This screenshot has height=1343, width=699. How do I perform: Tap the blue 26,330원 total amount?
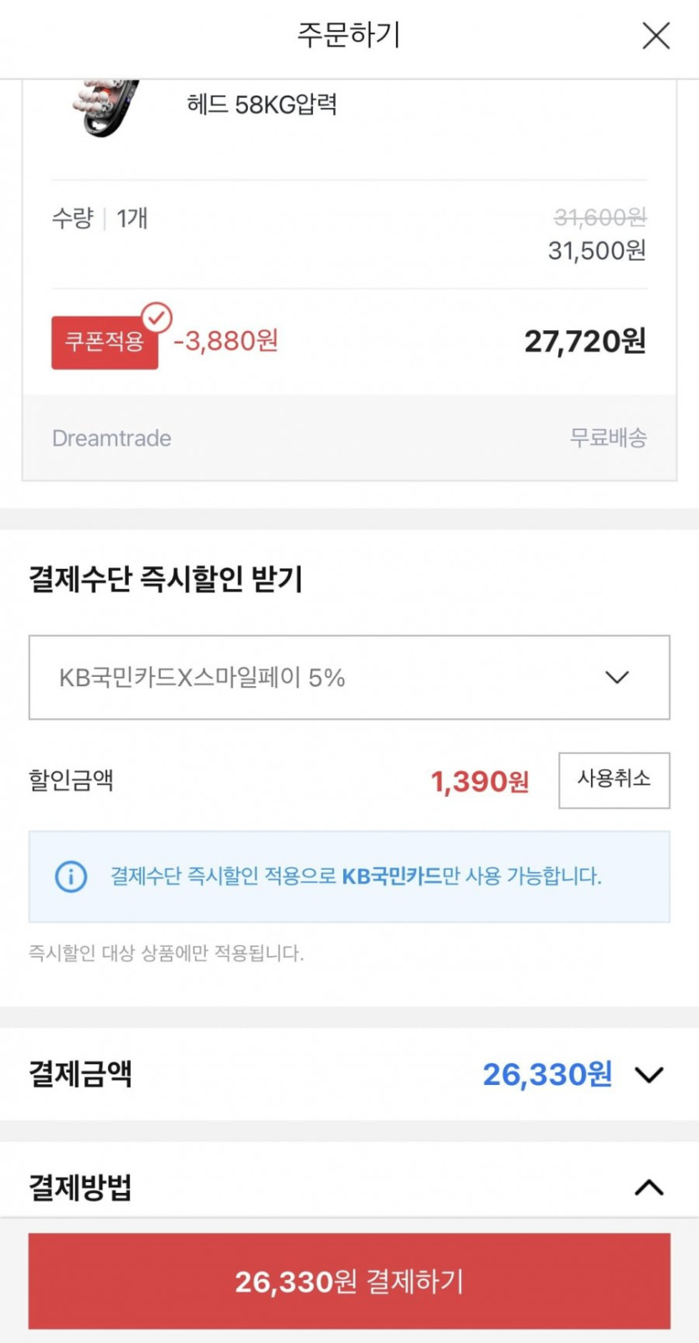click(x=547, y=1074)
